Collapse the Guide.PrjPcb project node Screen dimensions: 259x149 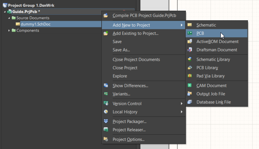click(x=5, y=12)
